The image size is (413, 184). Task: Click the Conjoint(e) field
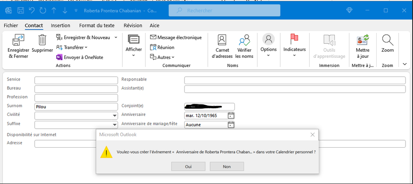point(210,107)
